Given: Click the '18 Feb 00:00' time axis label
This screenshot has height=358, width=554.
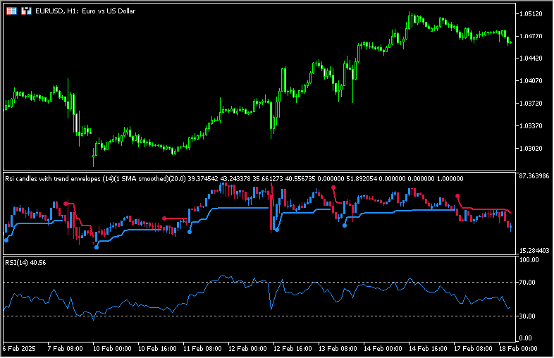Looking at the screenshot, I should [518, 349].
